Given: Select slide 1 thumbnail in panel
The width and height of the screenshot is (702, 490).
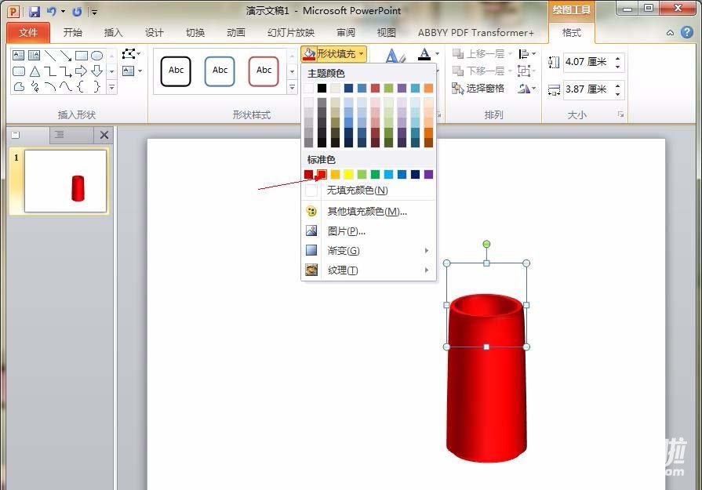Looking at the screenshot, I should pyautogui.click(x=66, y=181).
